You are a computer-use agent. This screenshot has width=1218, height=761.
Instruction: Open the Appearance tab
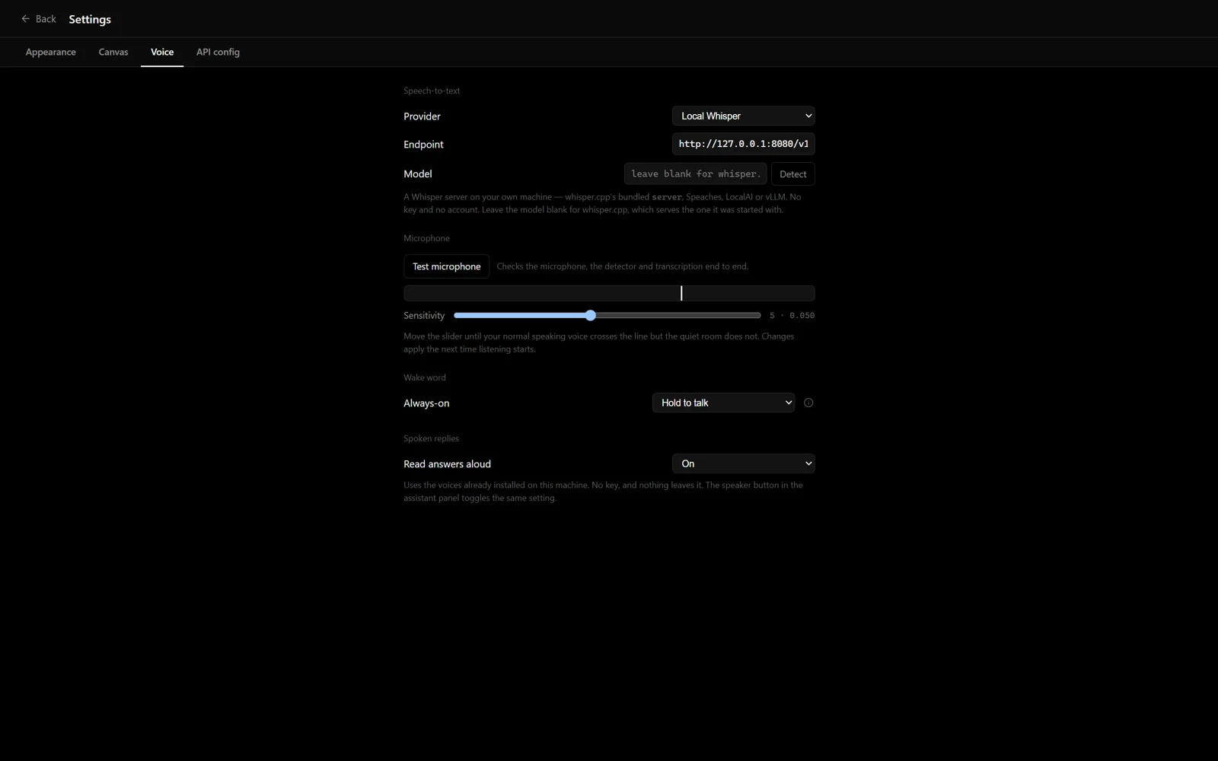51,52
